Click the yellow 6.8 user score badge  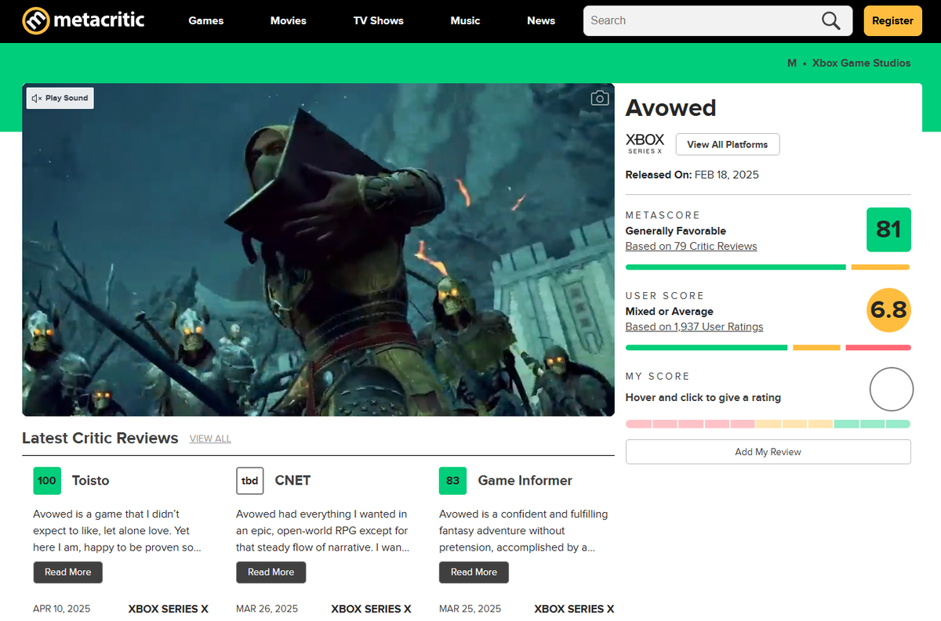(x=888, y=310)
